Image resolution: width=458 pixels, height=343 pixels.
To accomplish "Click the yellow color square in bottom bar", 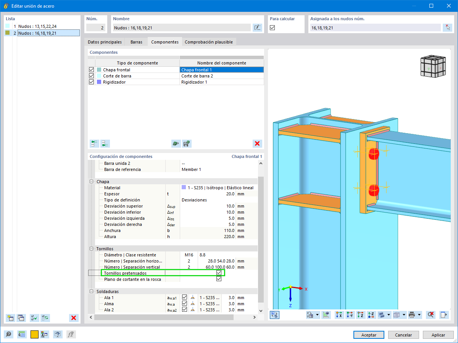I will coord(34,334).
